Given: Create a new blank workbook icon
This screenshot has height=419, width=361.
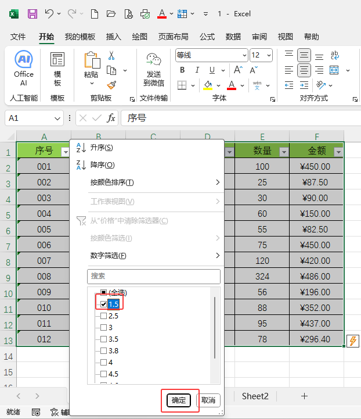Looking at the screenshot, I should pos(95,13).
